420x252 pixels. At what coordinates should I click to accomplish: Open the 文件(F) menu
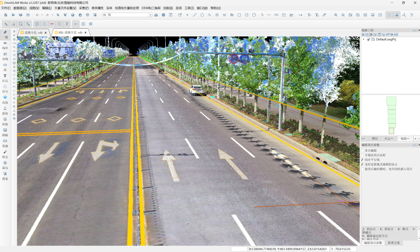[6, 8]
